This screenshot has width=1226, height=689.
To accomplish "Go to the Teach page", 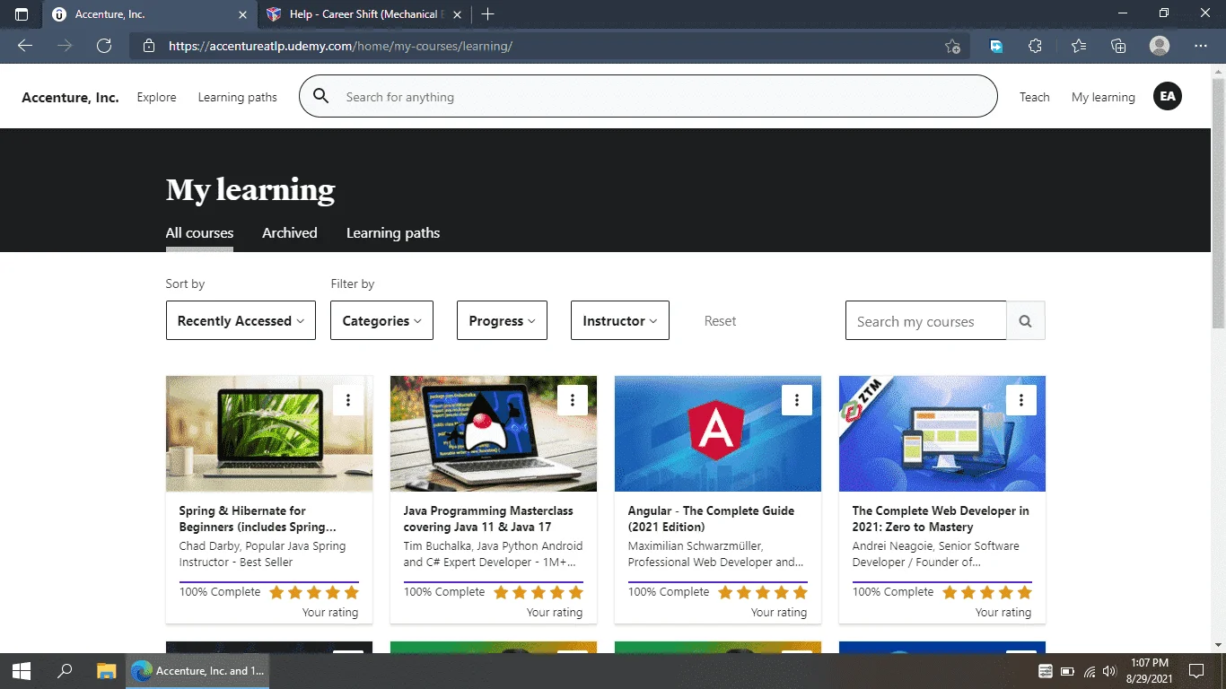I will coord(1034,97).
